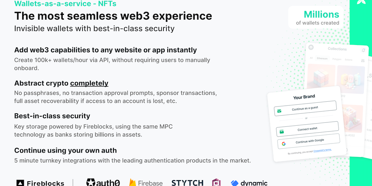372x186 pixels.
Task: Click the purple cube logo beside Stytch
Action: click(x=217, y=182)
